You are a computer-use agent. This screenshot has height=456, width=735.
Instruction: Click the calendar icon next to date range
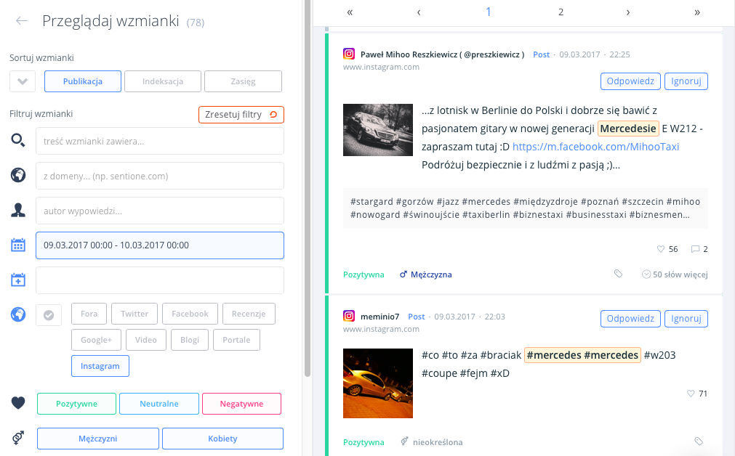click(18, 245)
